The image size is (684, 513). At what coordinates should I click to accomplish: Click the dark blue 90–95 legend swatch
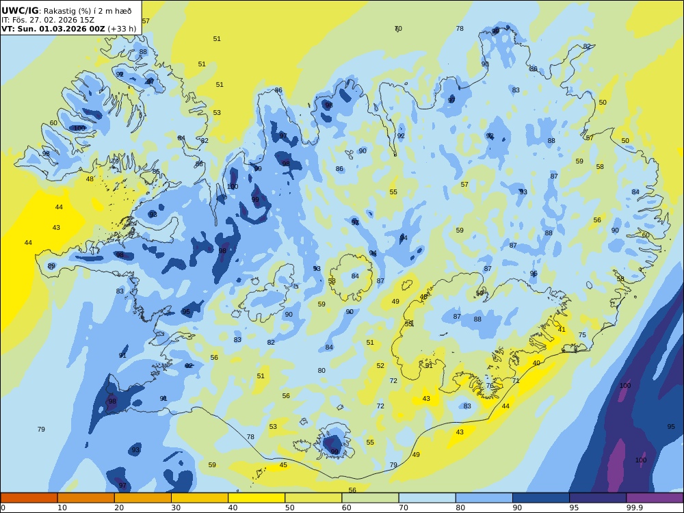click(x=541, y=498)
